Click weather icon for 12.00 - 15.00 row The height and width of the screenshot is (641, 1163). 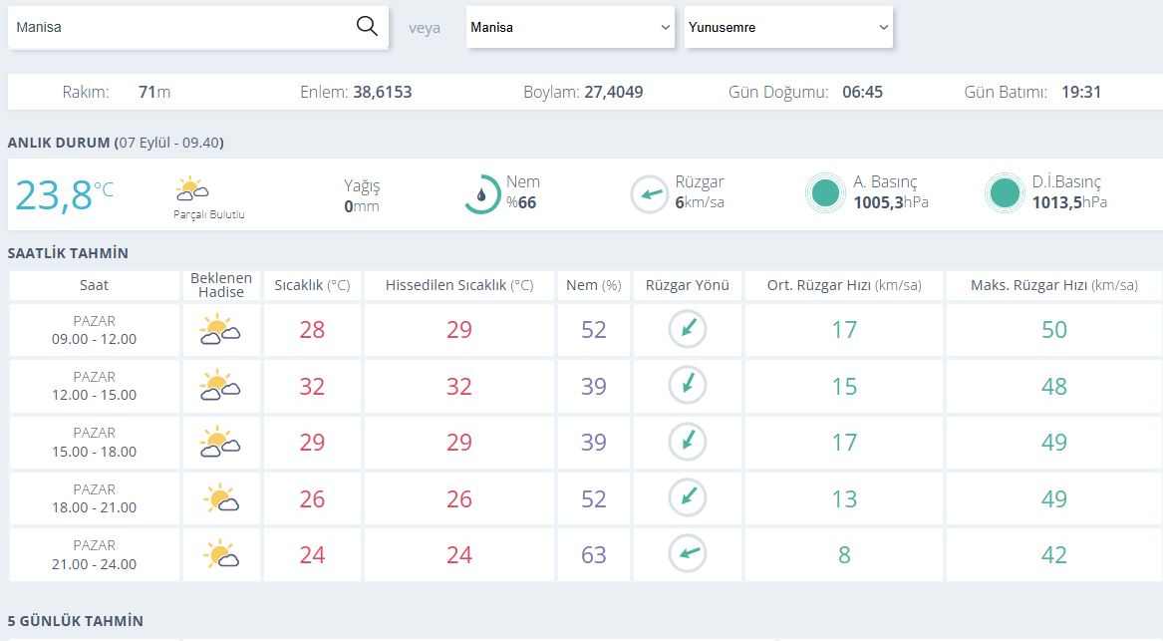[220, 386]
